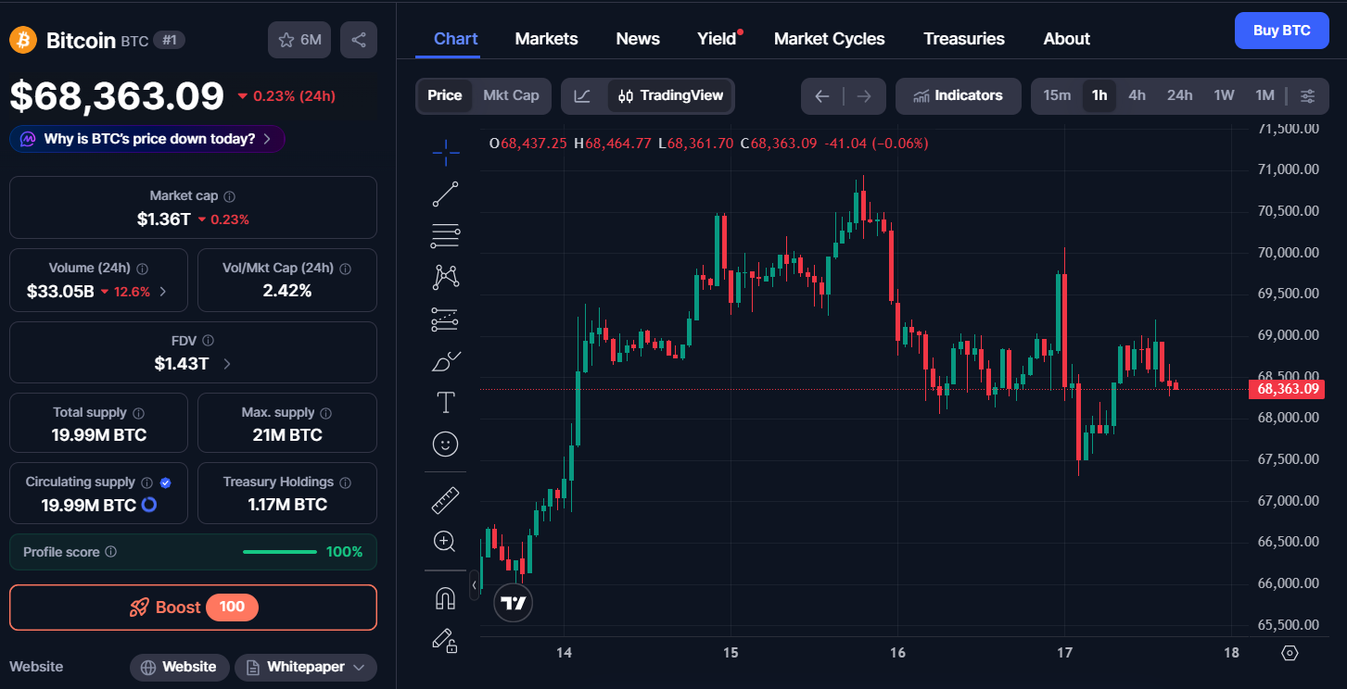Click the circulating supply progress ring
The height and width of the screenshot is (689, 1347).
(148, 505)
